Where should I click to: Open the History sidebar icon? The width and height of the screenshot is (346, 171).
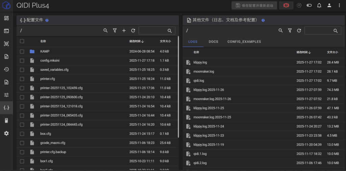pos(6,69)
